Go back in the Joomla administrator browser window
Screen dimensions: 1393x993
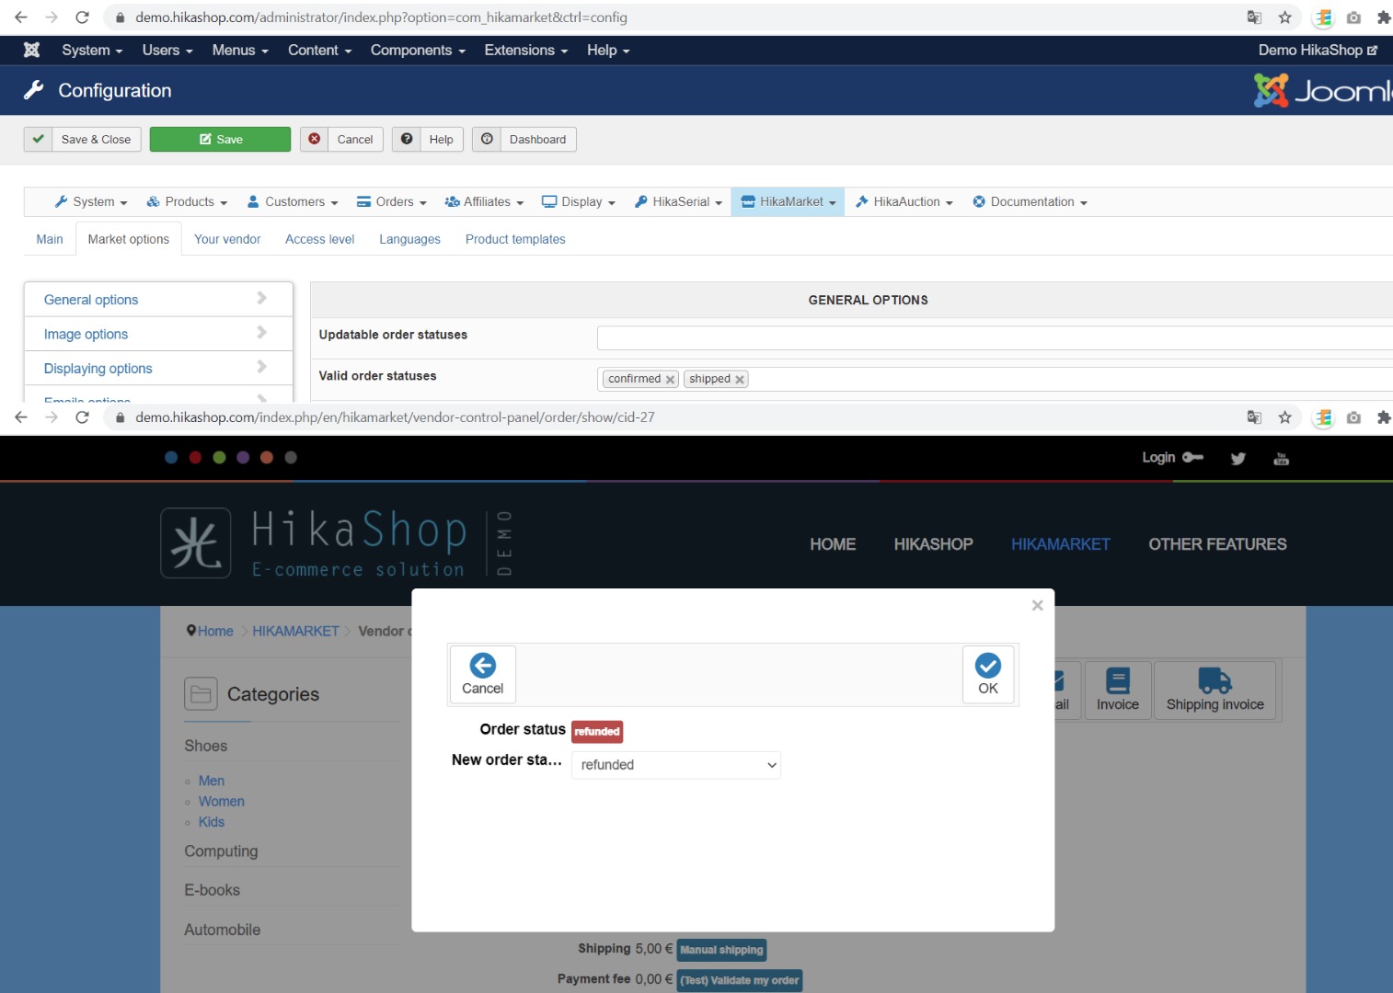(x=21, y=17)
